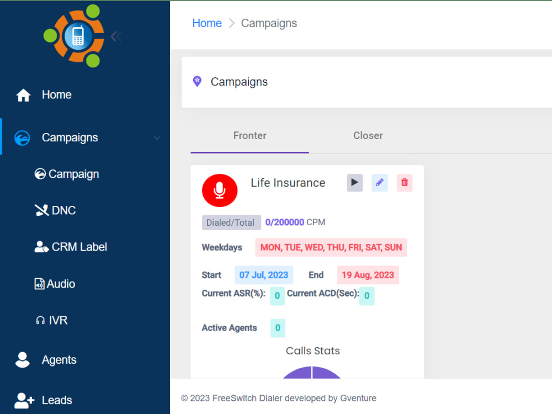Start the Life Insurance campaign with play button
Viewport: 552px width, 414px height.
pyautogui.click(x=354, y=183)
